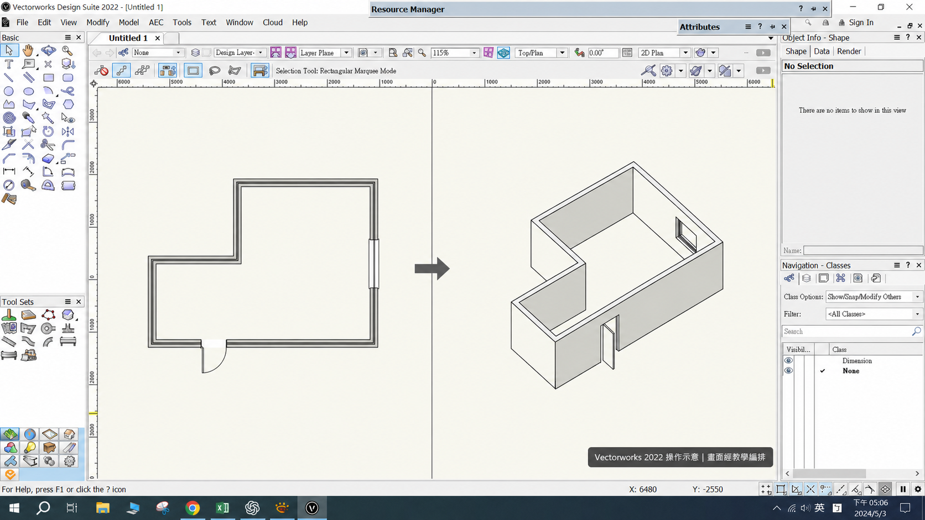Switch to the Data tab

pos(822,51)
